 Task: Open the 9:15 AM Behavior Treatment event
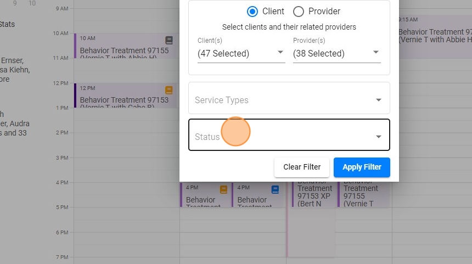pyautogui.click(x=434, y=36)
